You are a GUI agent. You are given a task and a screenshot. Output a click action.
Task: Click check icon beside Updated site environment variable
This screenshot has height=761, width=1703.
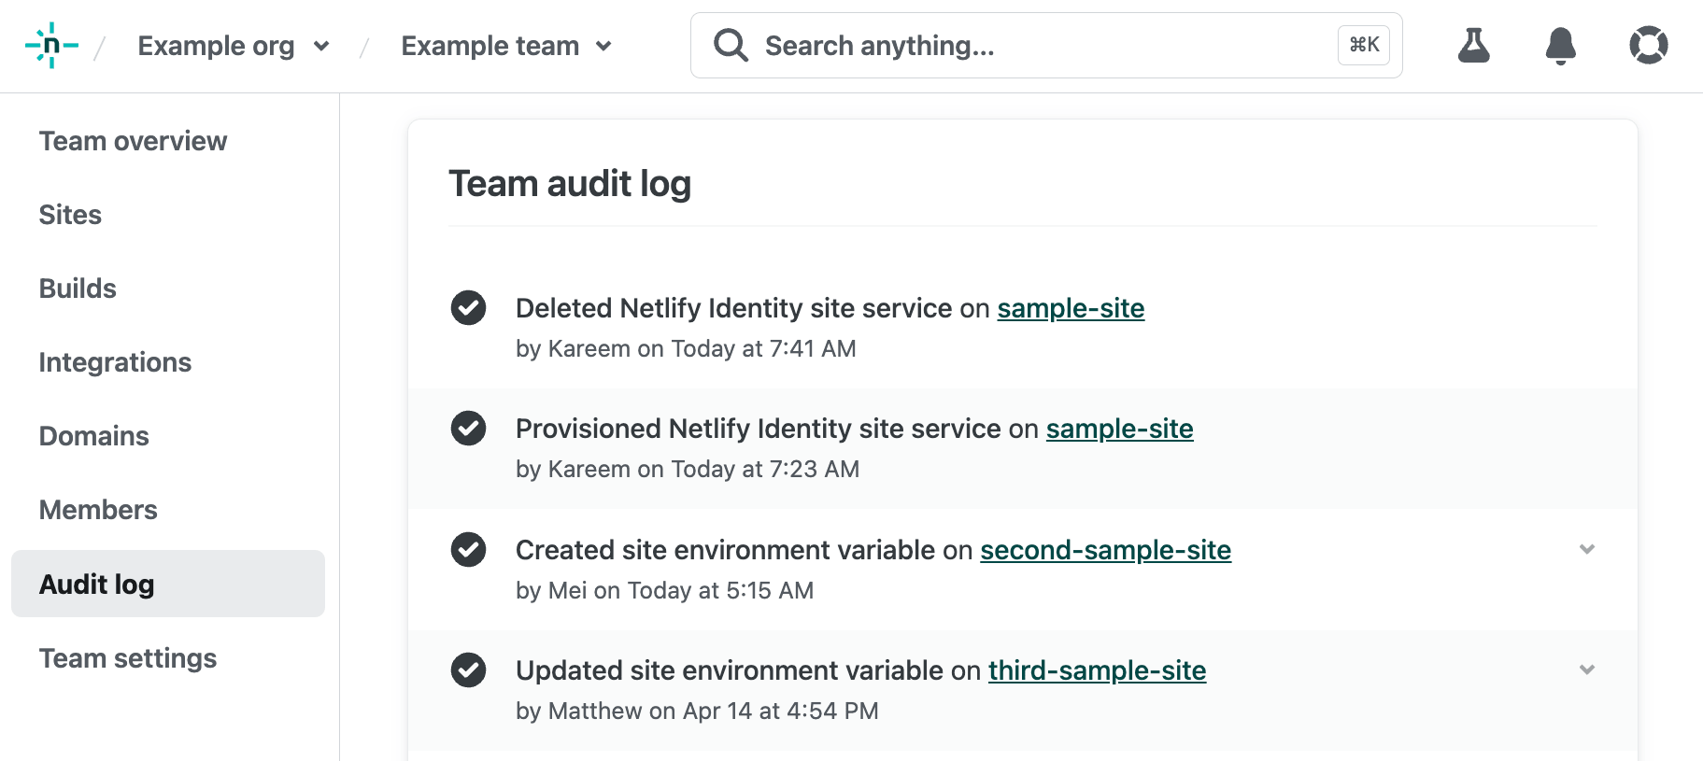tap(468, 669)
